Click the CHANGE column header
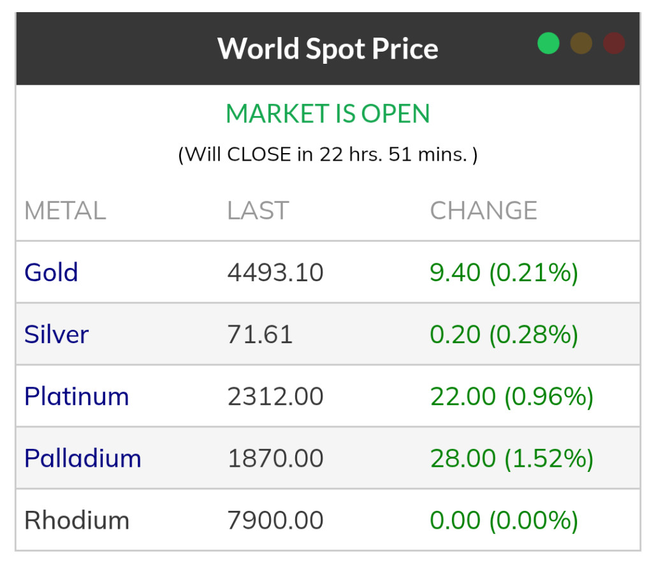The image size is (656, 574). click(483, 210)
